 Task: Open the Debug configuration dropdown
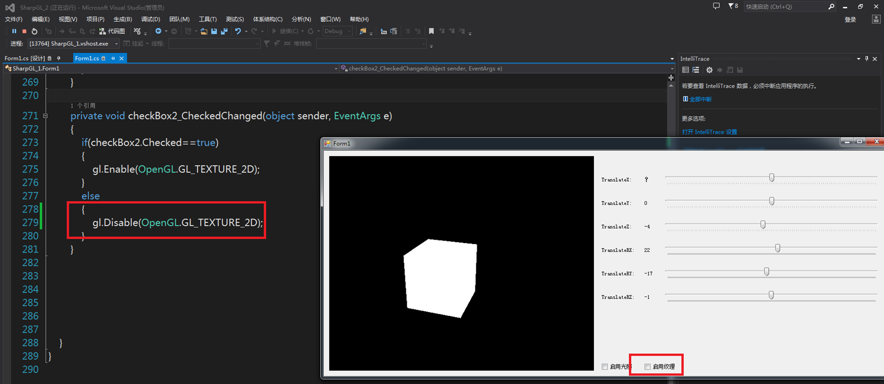pos(337,31)
